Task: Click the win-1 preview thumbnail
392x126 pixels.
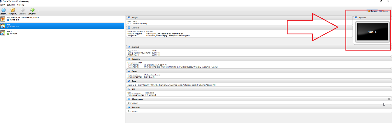Action: click(x=372, y=32)
